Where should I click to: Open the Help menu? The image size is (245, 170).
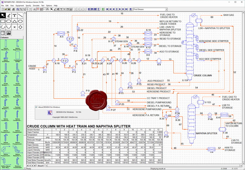(56, 6)
